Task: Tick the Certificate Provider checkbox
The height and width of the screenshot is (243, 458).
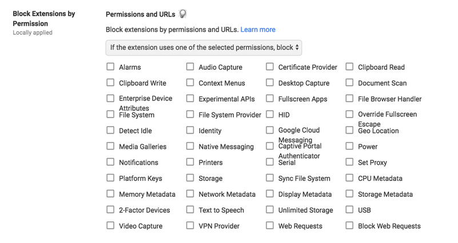Action: click(x=270, y=67)
